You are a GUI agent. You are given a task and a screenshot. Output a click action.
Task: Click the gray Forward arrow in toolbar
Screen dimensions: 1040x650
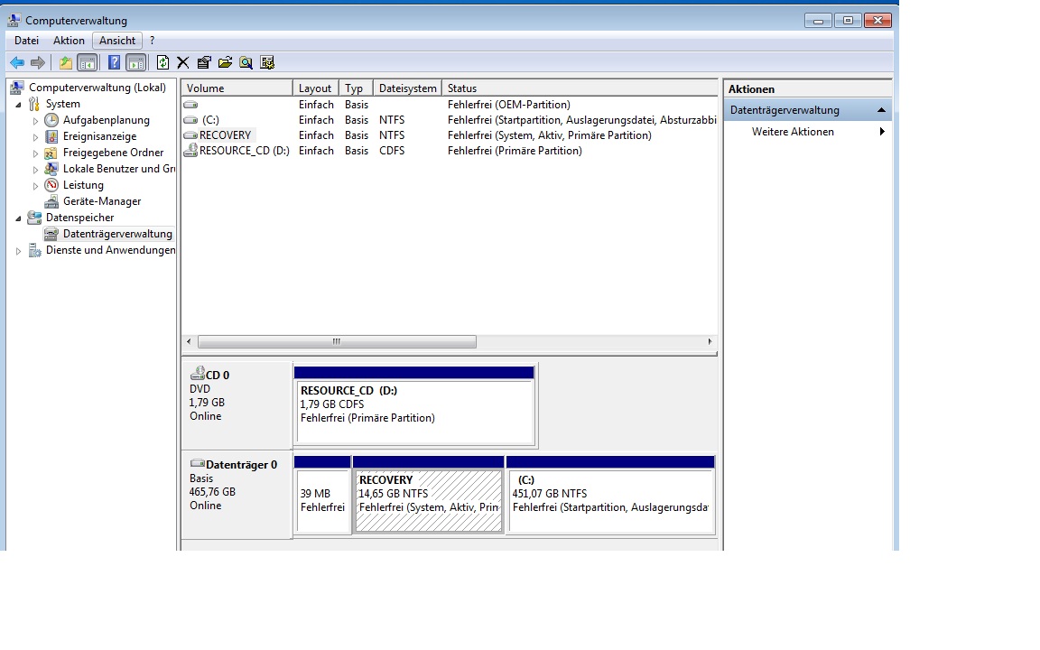[x=38, y=63]
